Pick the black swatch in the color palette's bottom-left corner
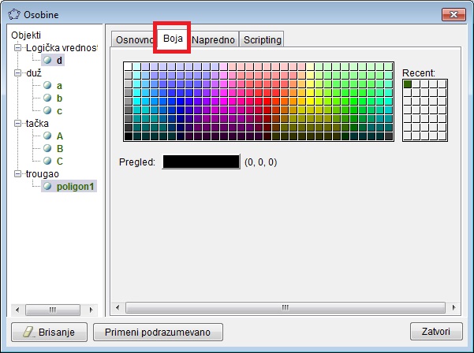 [129, 136]
